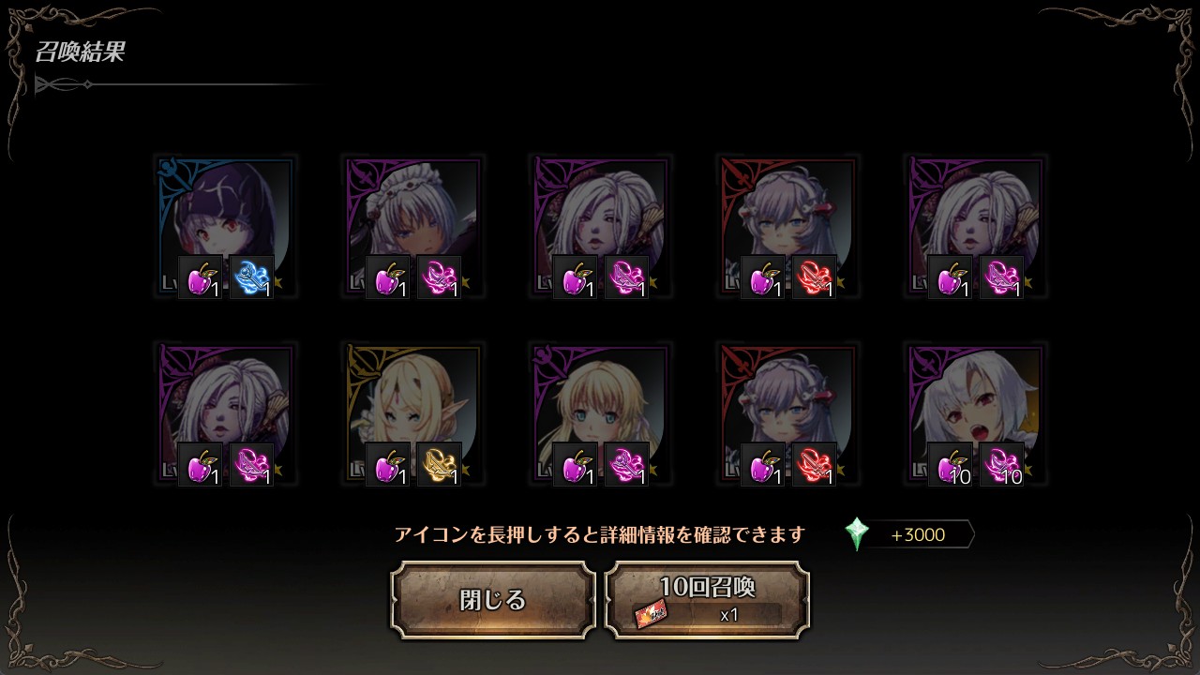The width and height of the screenshot is (1200, 675).
Task: Click the green gem +3000 indicator
Action: click(908, 534)
